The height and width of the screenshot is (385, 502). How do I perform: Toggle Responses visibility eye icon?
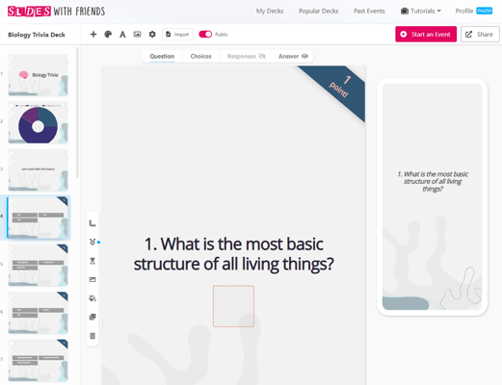click(x=262, y=56)
